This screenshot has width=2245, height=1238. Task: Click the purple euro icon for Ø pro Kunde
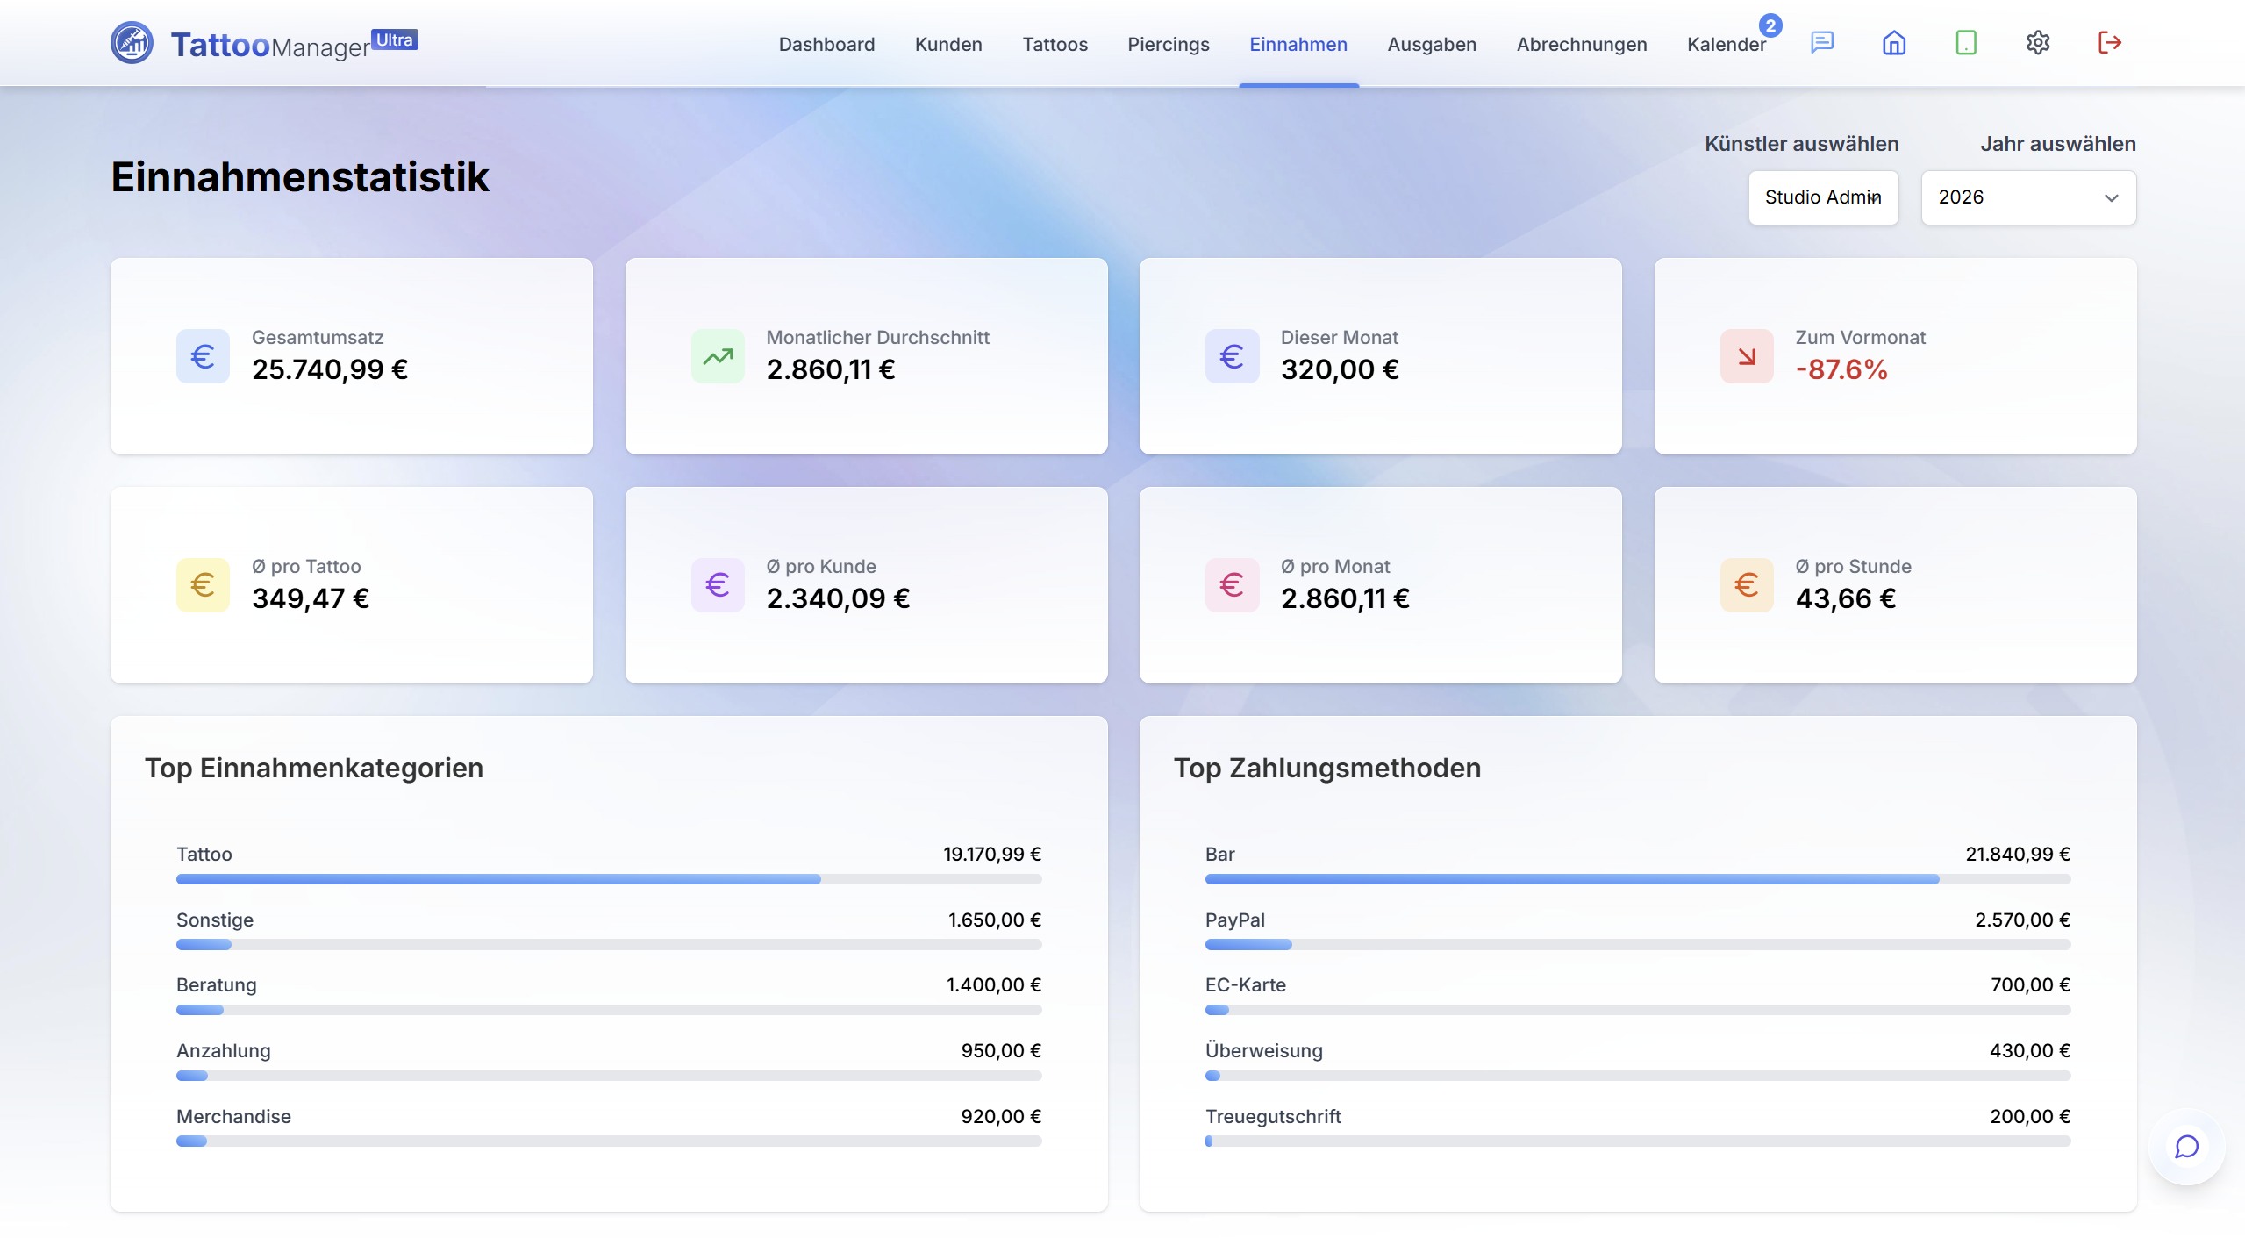[718, 584]
